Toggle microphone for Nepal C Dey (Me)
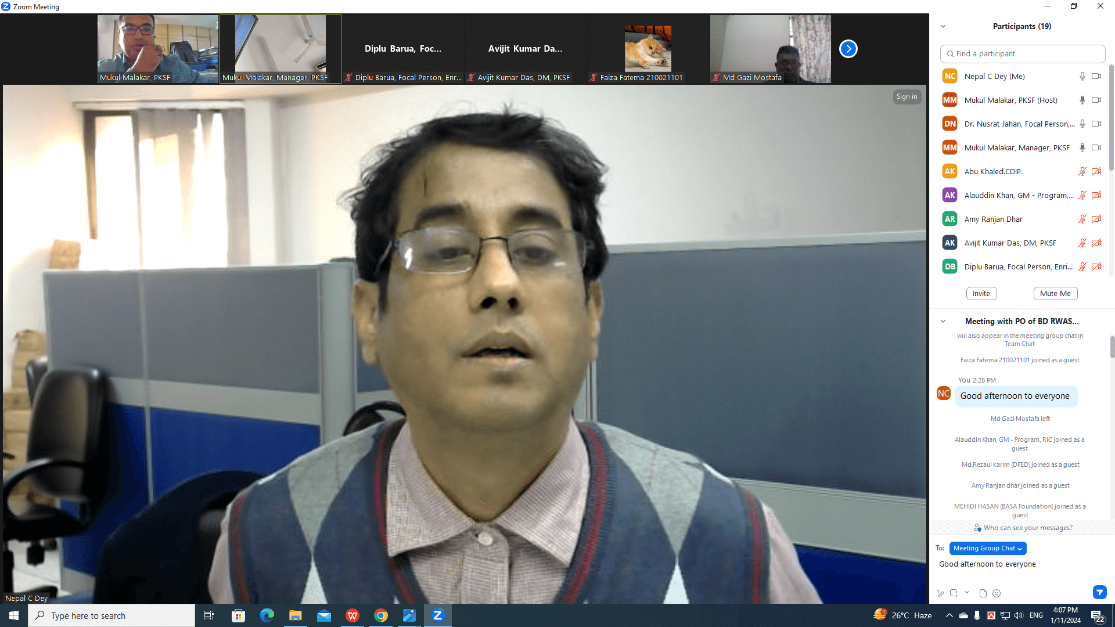 1082,76
